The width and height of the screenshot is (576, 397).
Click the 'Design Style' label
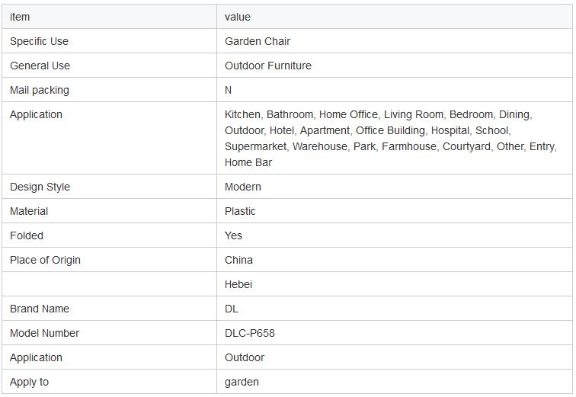40,187
